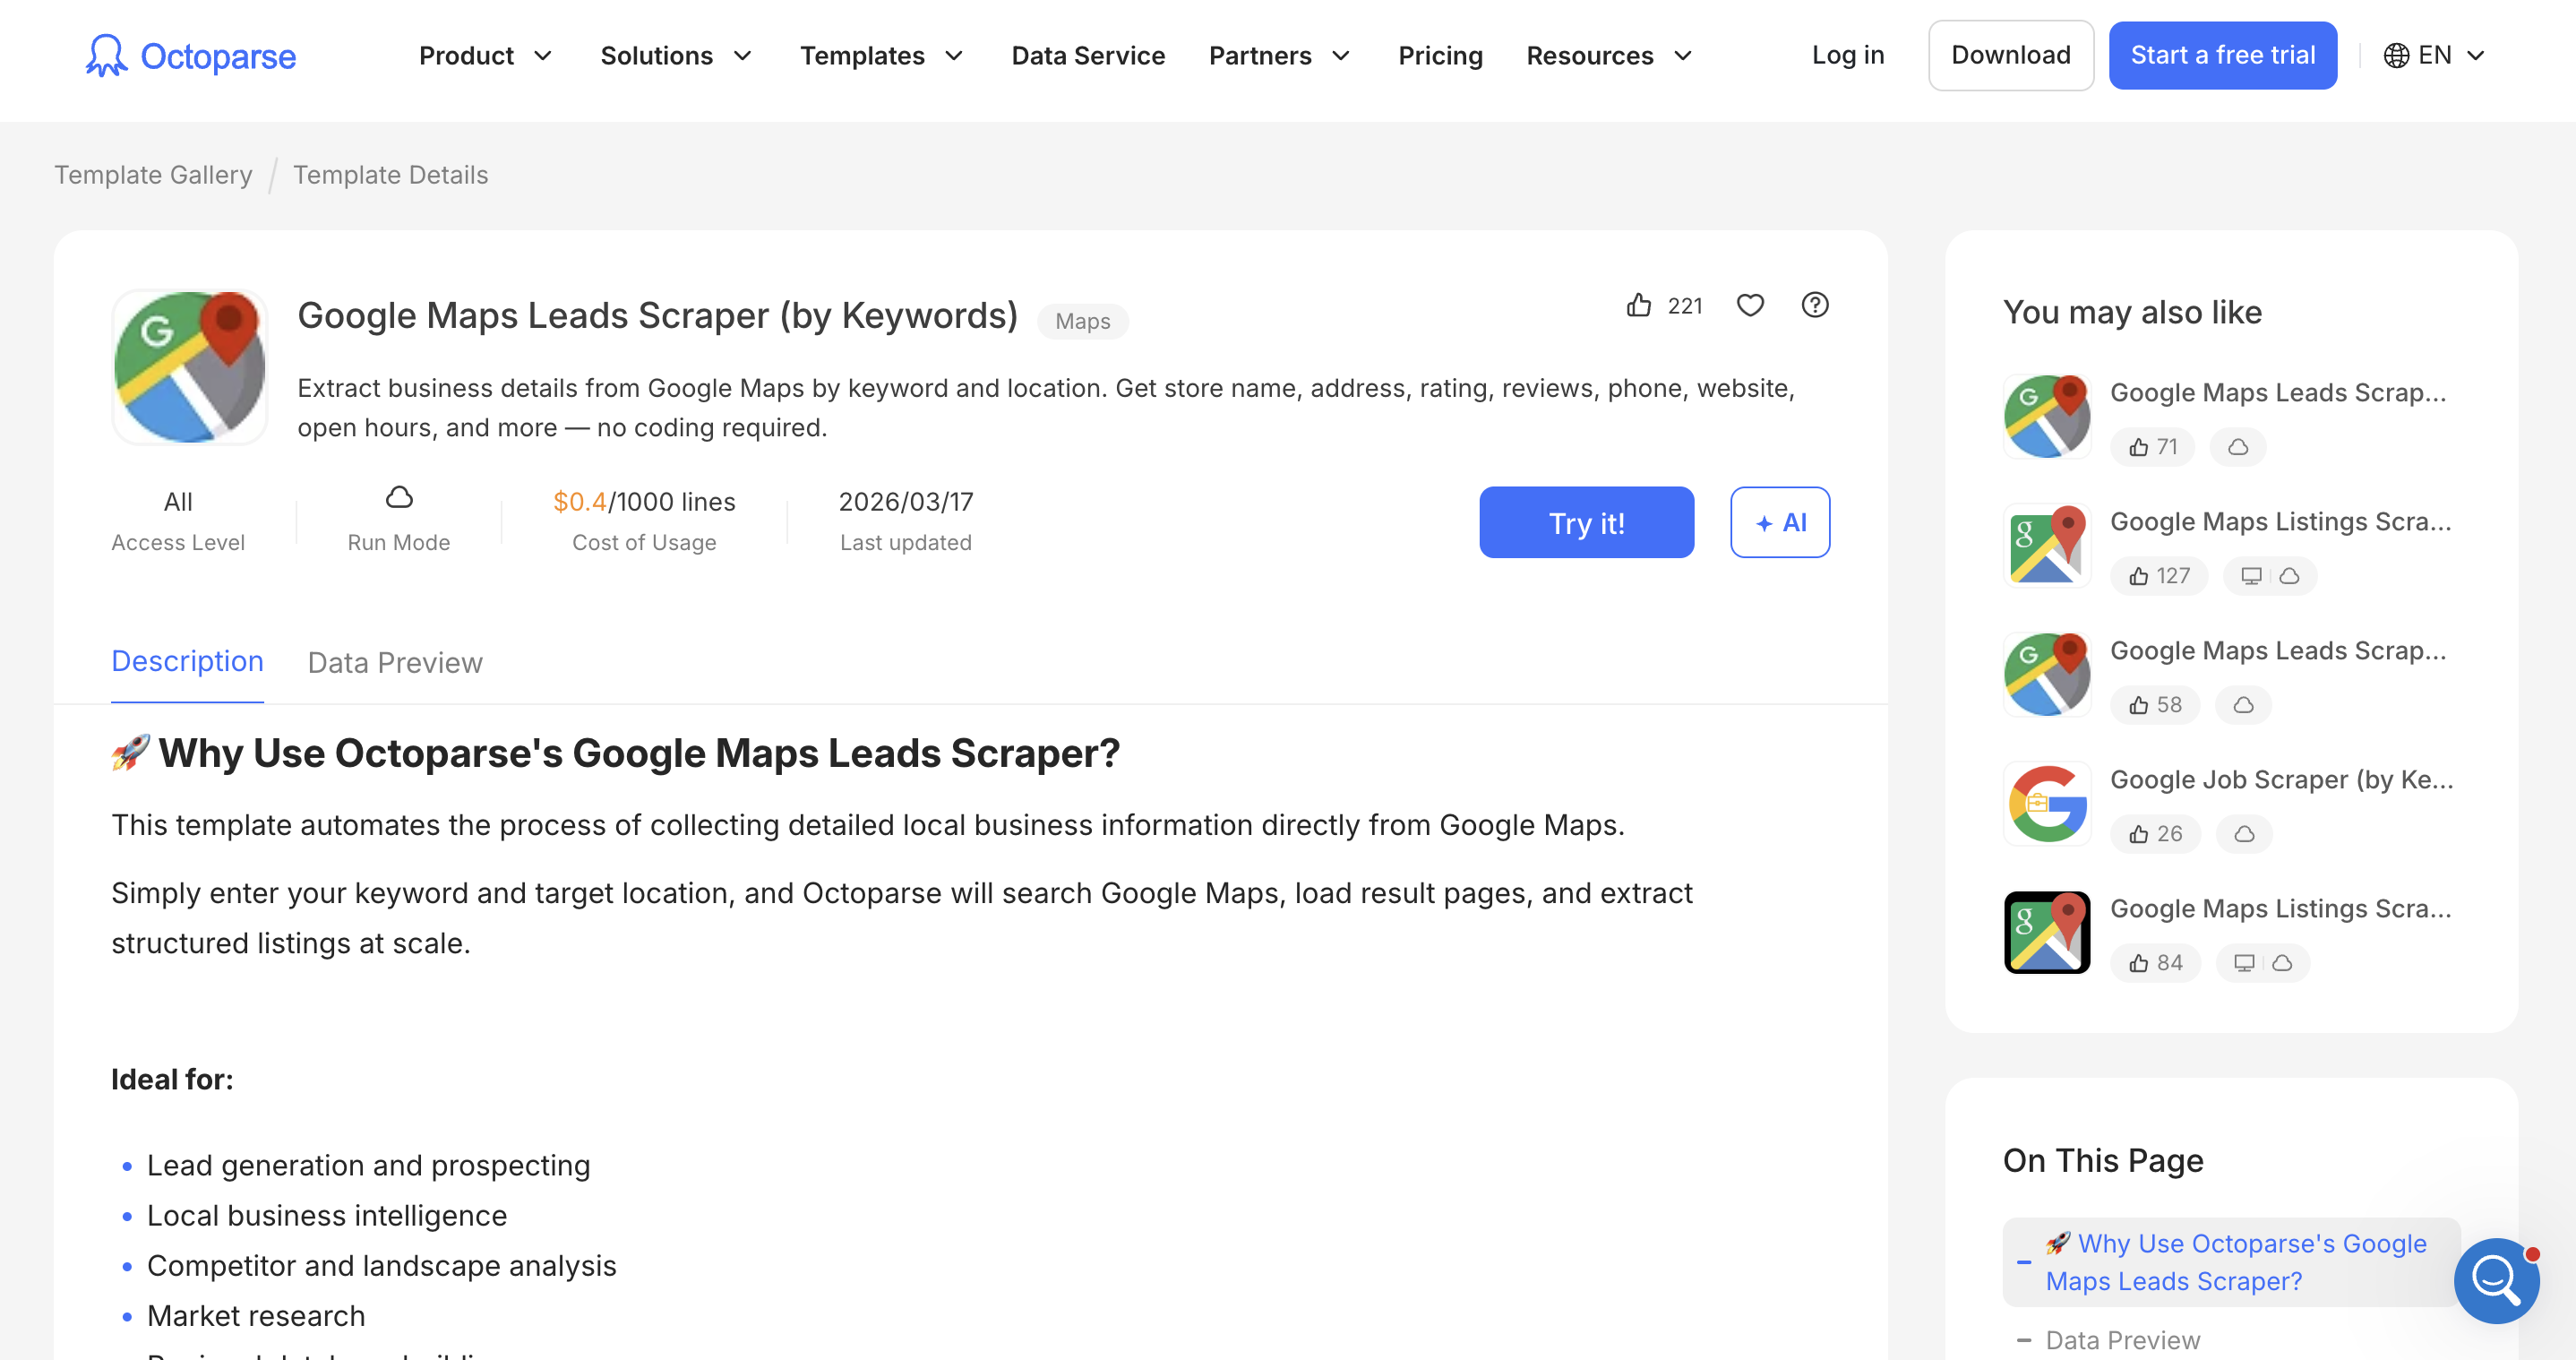Open the EN language dropdown

point(2435,56)
